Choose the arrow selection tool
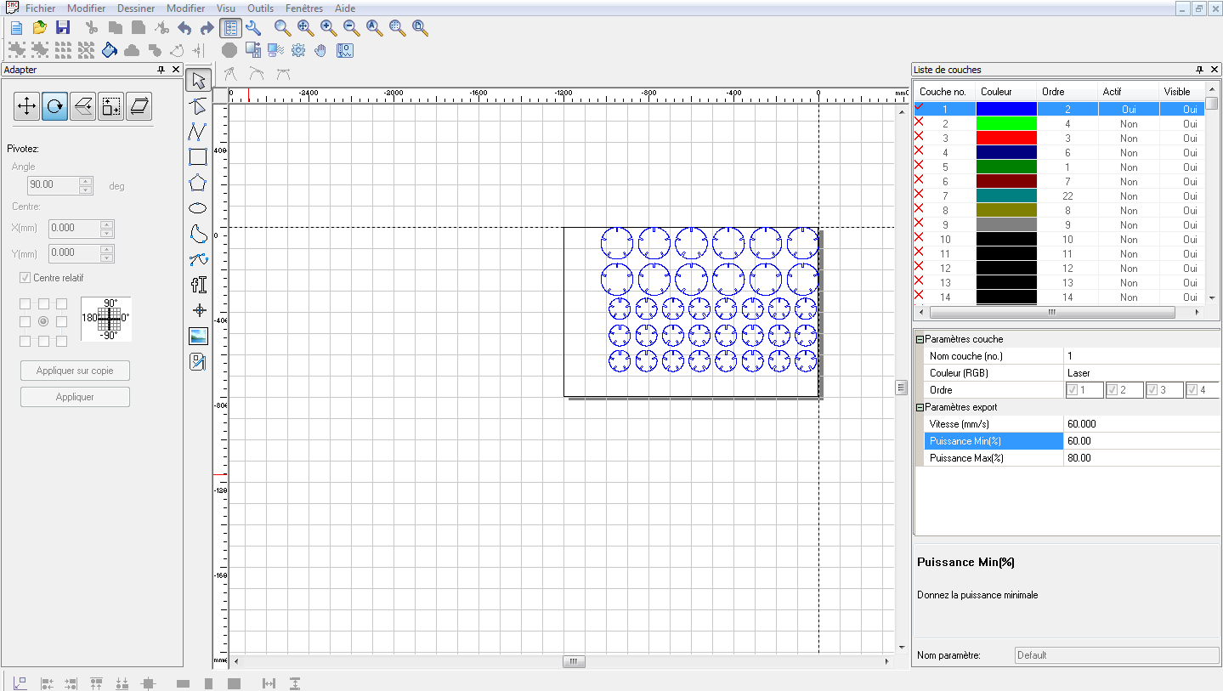The width and height of the screenshot is (1223, 691). click(198, 81)
